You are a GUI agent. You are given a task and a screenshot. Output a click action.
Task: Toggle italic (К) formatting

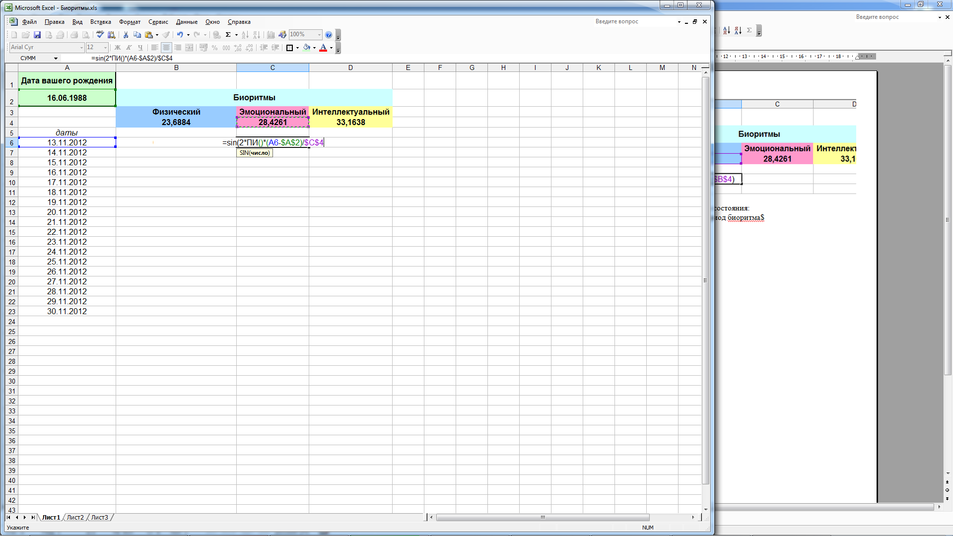(x=129, y=48)
